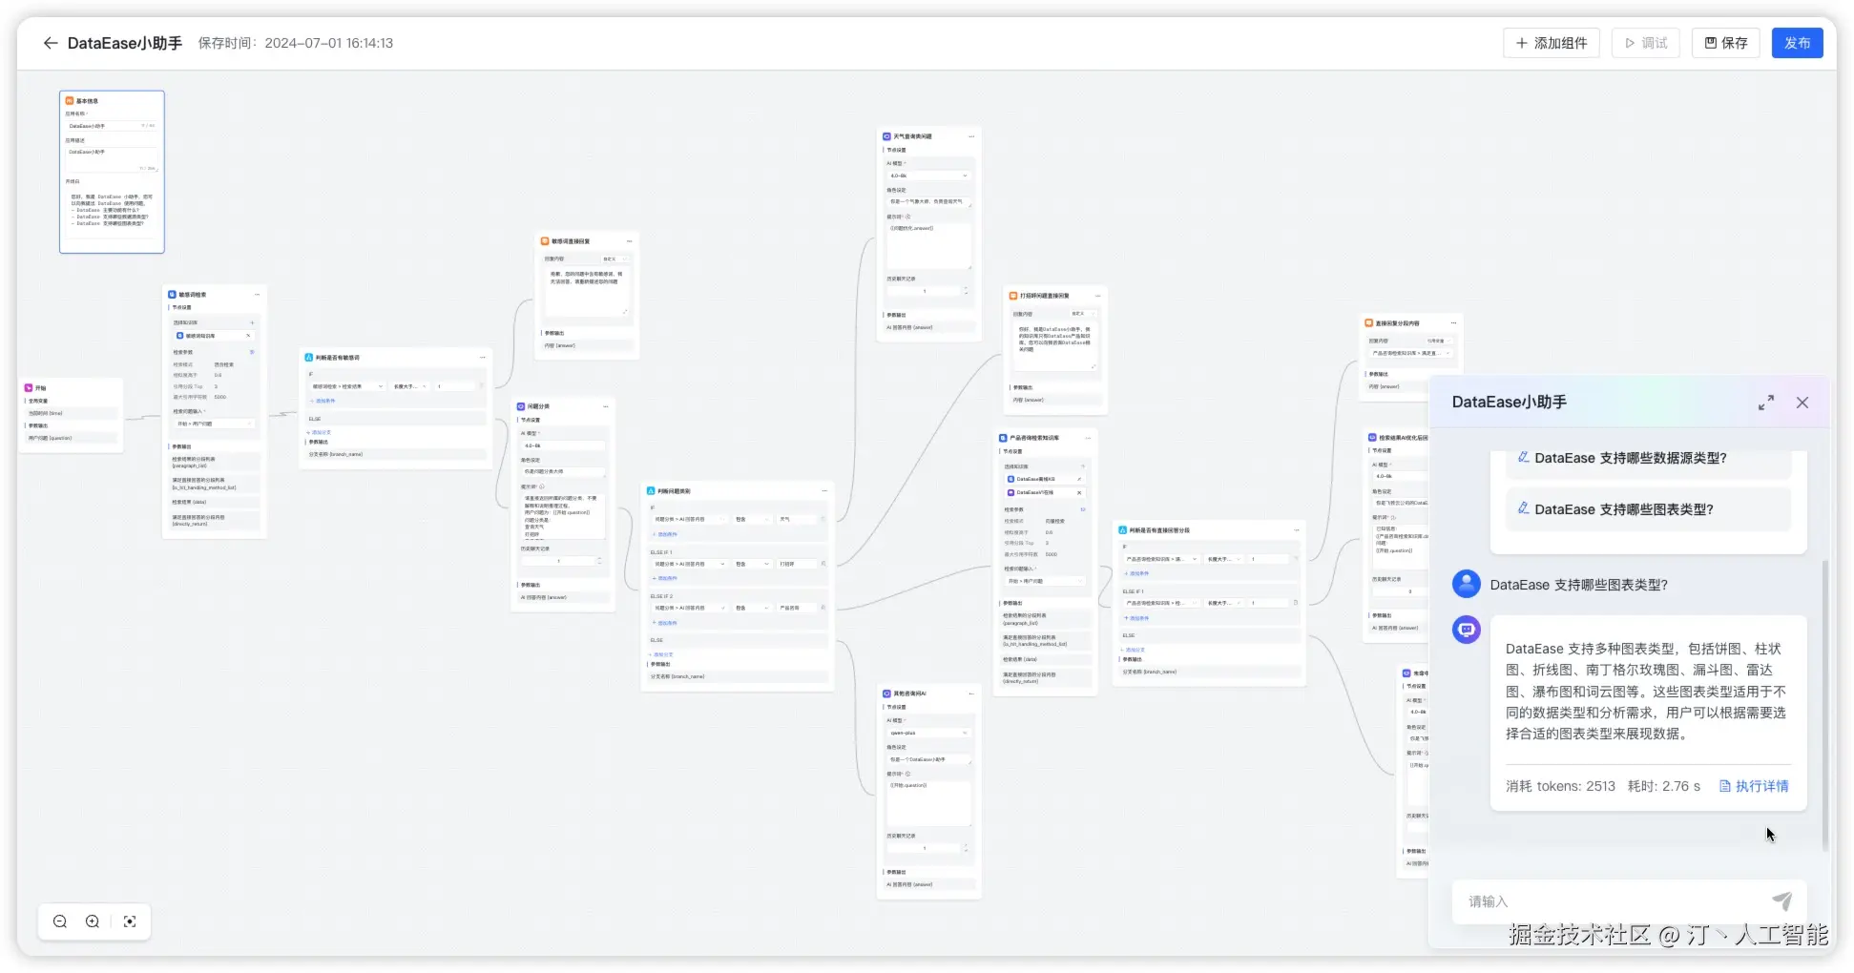Viewport: 1854px width, 973px height.
Task: Click the 调试 debug button
Action: (1646, 43)
